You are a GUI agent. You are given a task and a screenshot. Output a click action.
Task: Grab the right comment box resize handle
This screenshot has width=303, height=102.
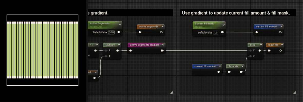(x=294, y=92)
